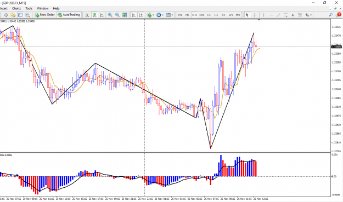Select the H4 timeframe

point(216,15)
